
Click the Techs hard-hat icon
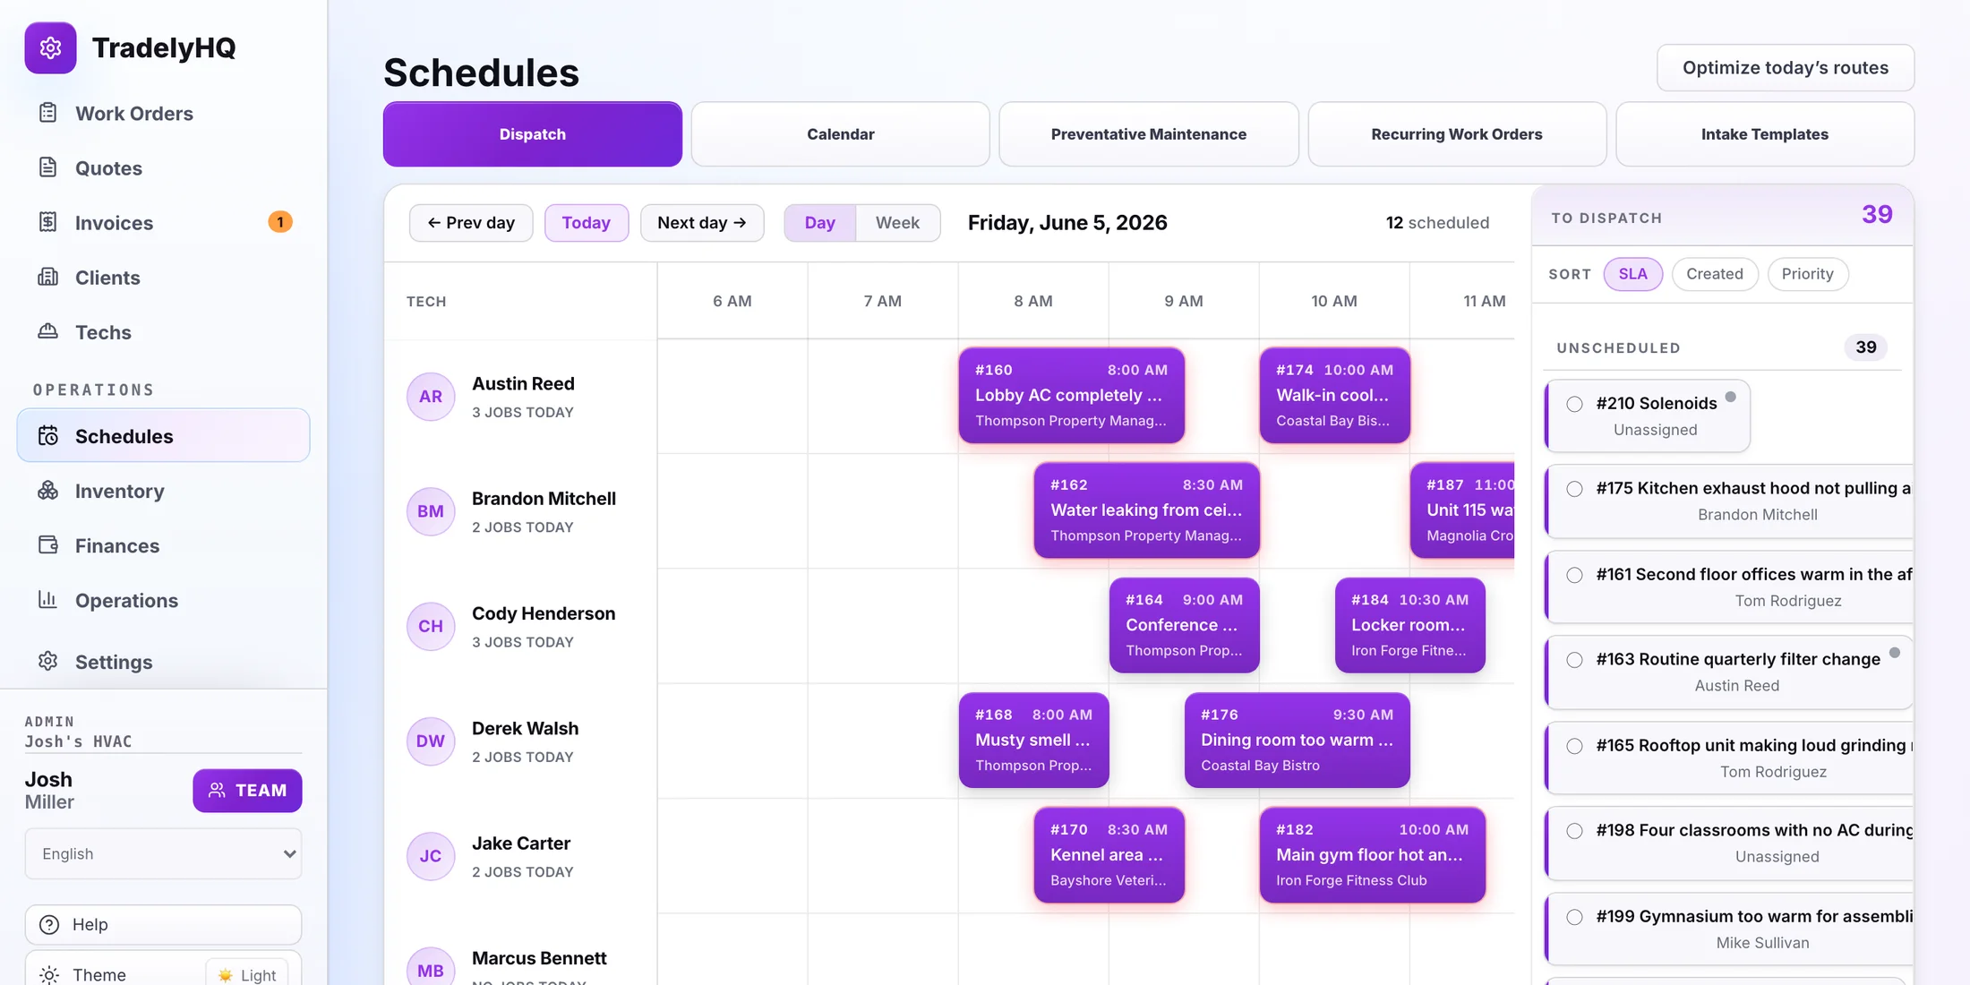coord(48,331)
